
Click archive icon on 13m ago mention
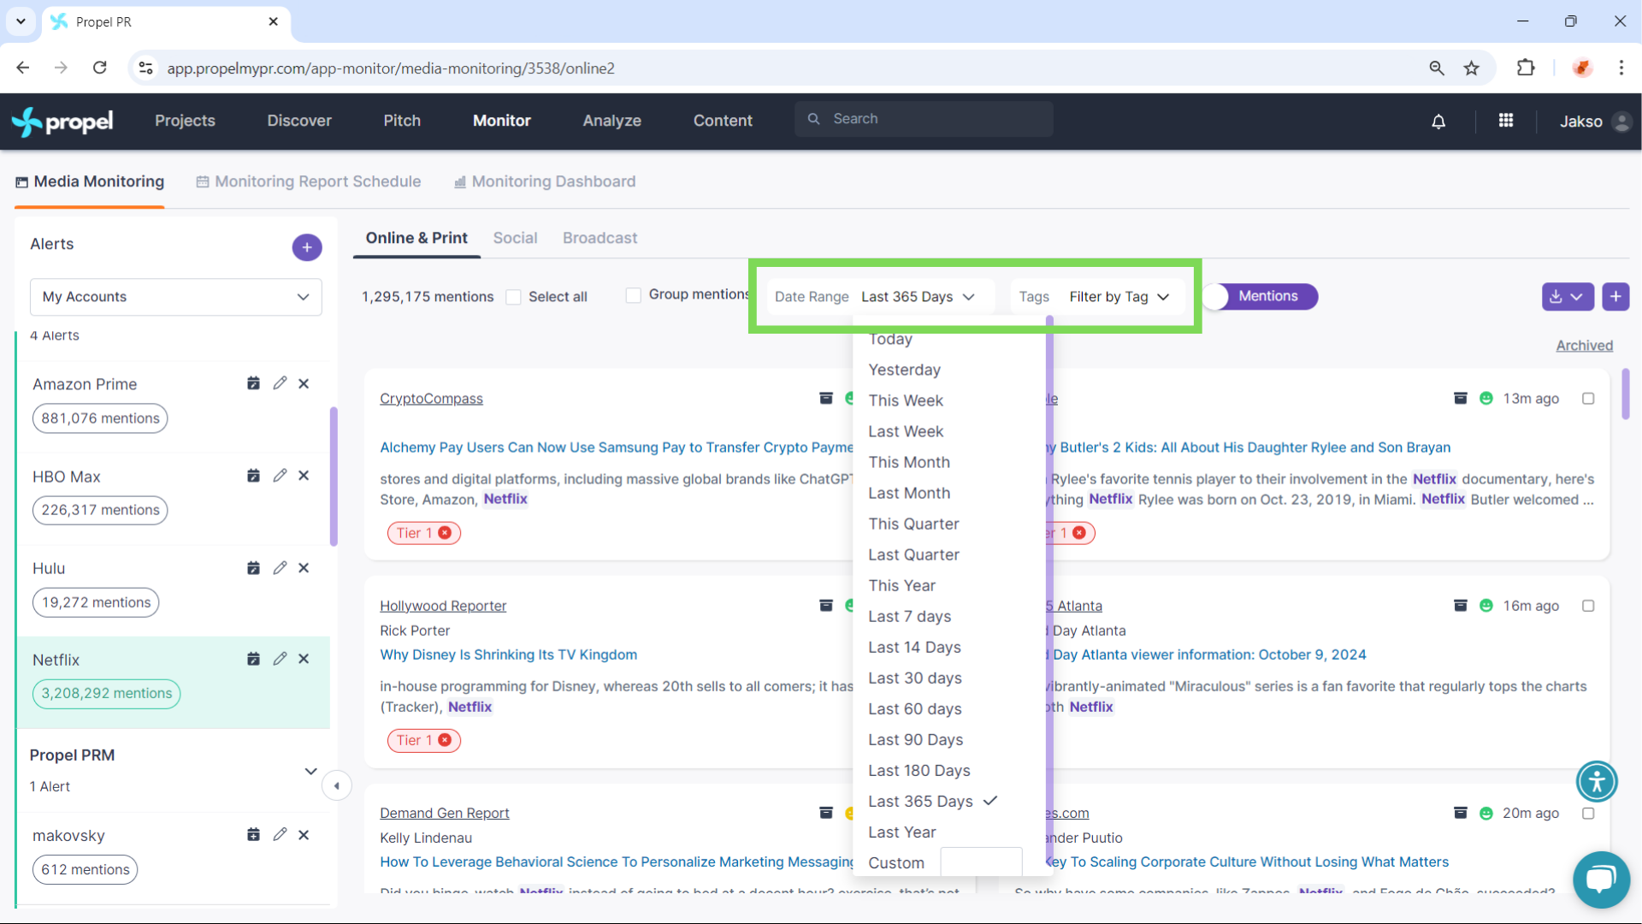[1461, 399]
